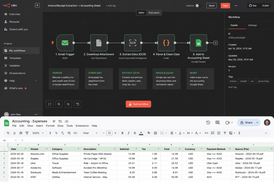Select the Download Attachment node
274x182 pixels.
(99, 43)
